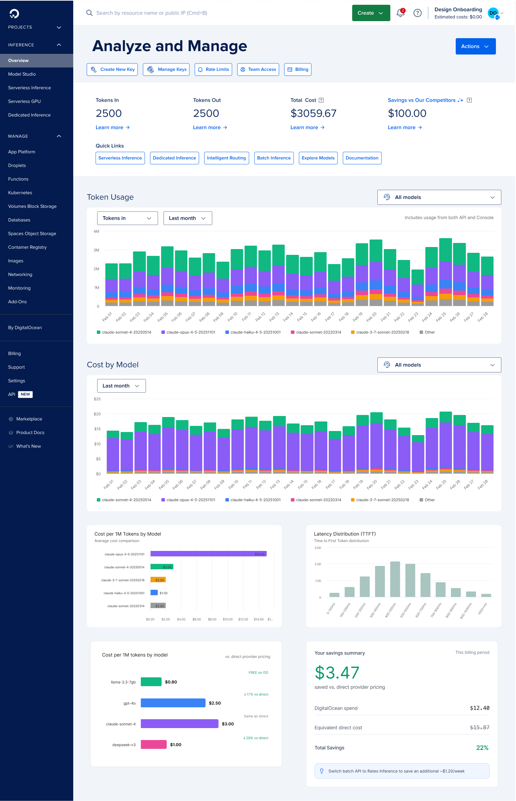Open Cost by Model All models dropdown
This screenshot has height=801, width=516.
tap(439, 365)
